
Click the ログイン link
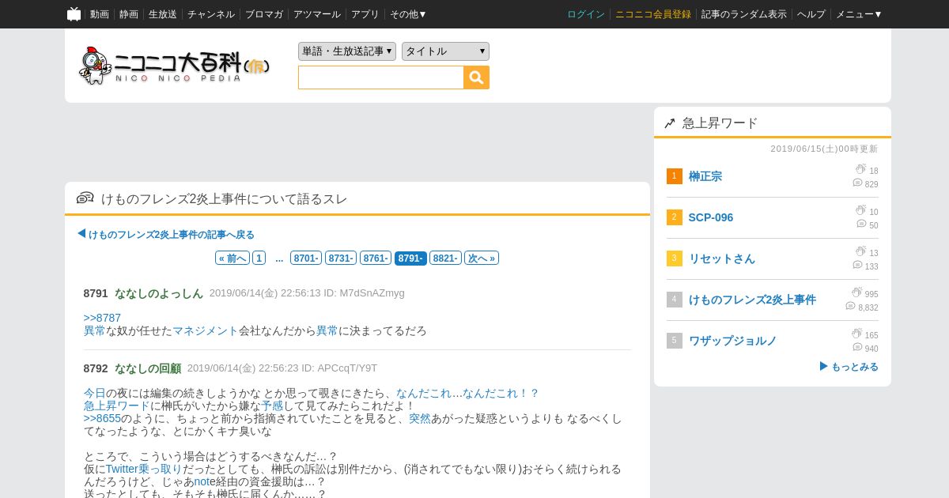tap(586, 14)
